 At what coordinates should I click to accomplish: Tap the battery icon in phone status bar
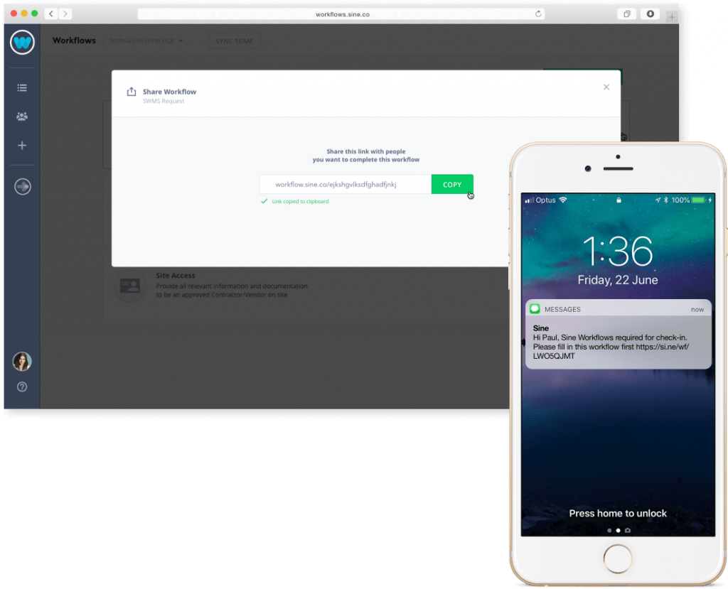698,200
